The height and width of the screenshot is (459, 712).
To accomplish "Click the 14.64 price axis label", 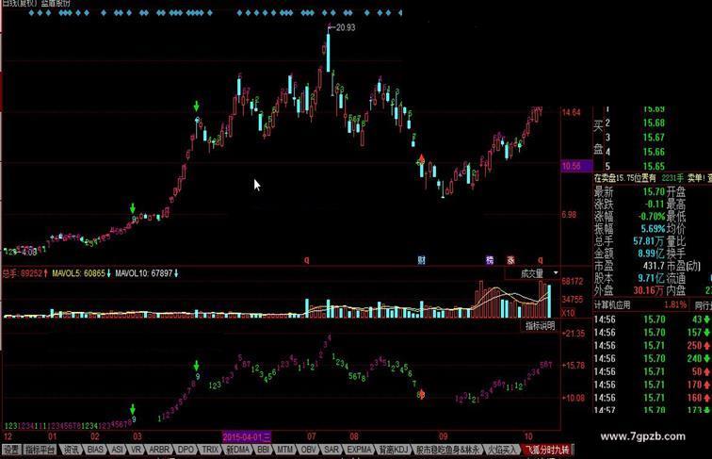I will [572, 112].
